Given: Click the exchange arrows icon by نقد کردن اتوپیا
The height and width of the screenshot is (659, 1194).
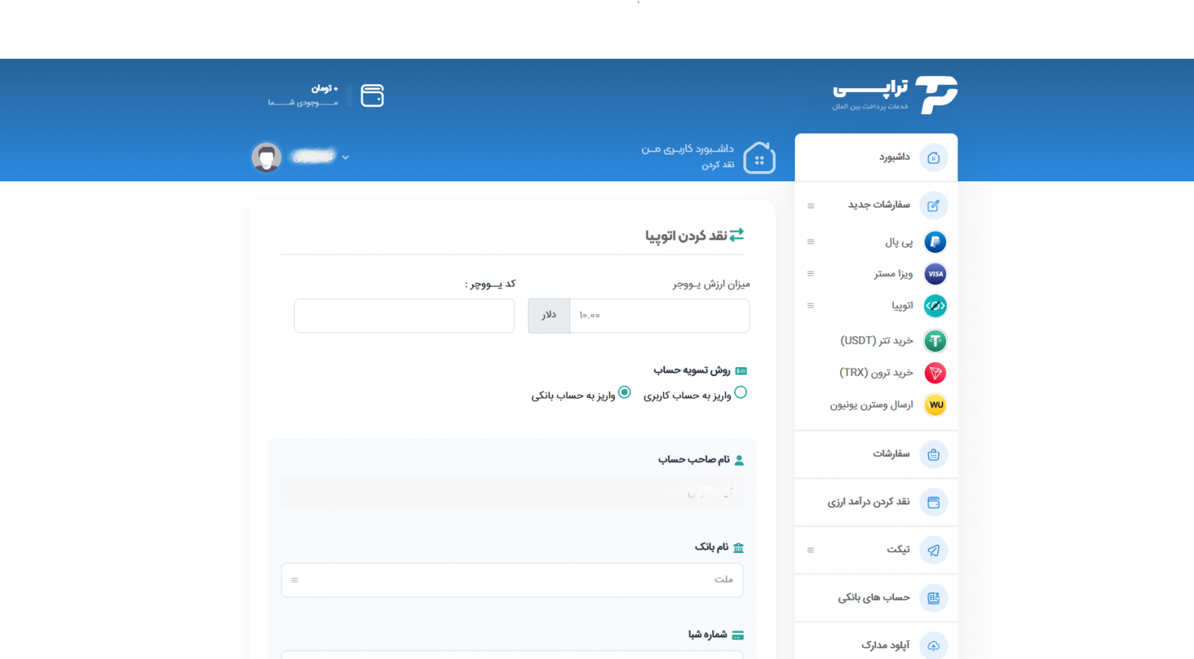Looking at the screenshot, I should (737, 235).
